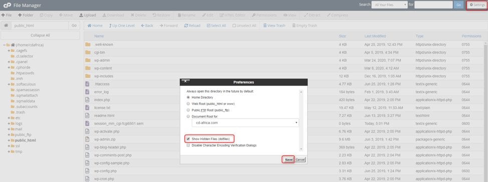Focus the search text field
The width and height of the screenshot is (488, 182).
[x=433, y=5]
